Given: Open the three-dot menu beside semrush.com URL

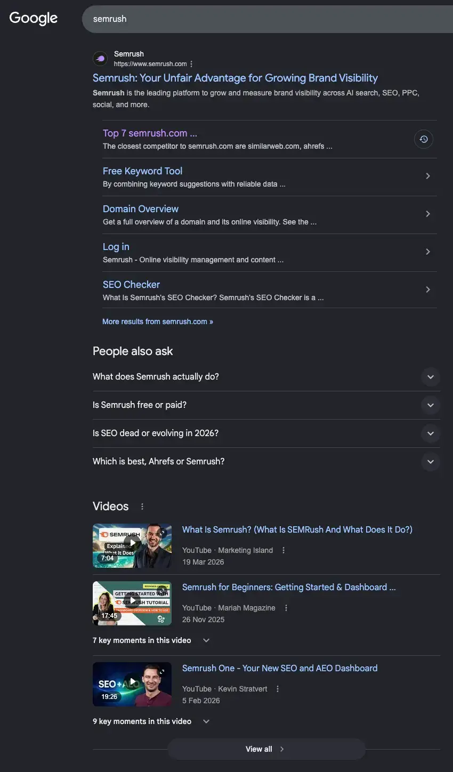Looking at the screenshot, I should coord(192,64).
